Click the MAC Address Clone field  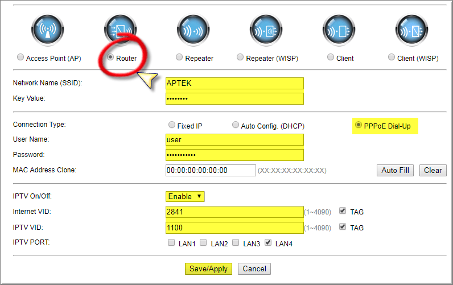pyautogui.click(x=210, y=170)
